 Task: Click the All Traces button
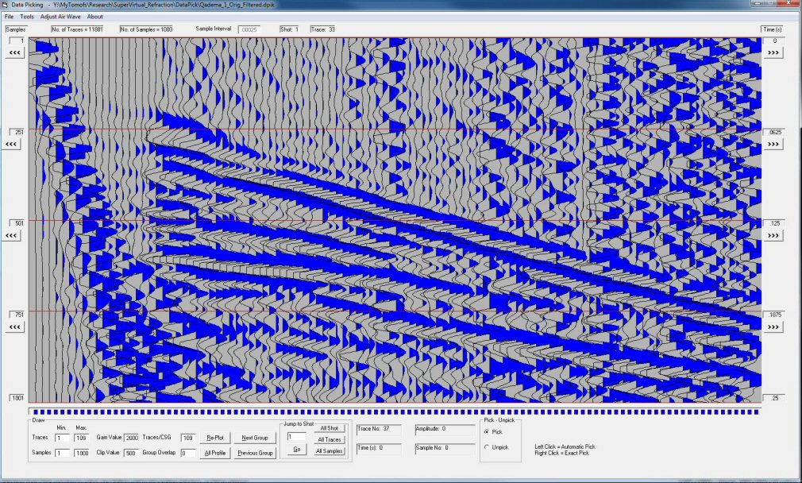point(330,439)
